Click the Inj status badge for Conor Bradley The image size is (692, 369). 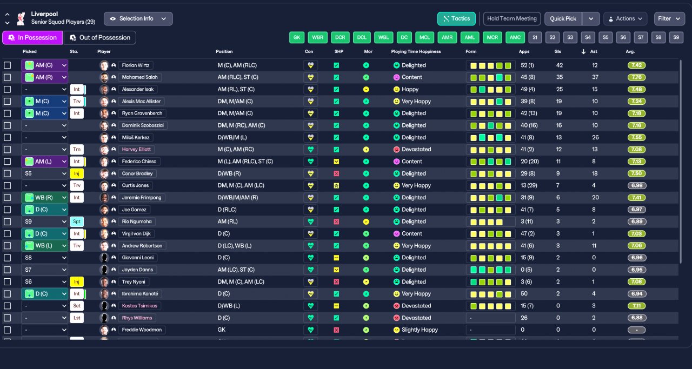(x=77, y=173)
